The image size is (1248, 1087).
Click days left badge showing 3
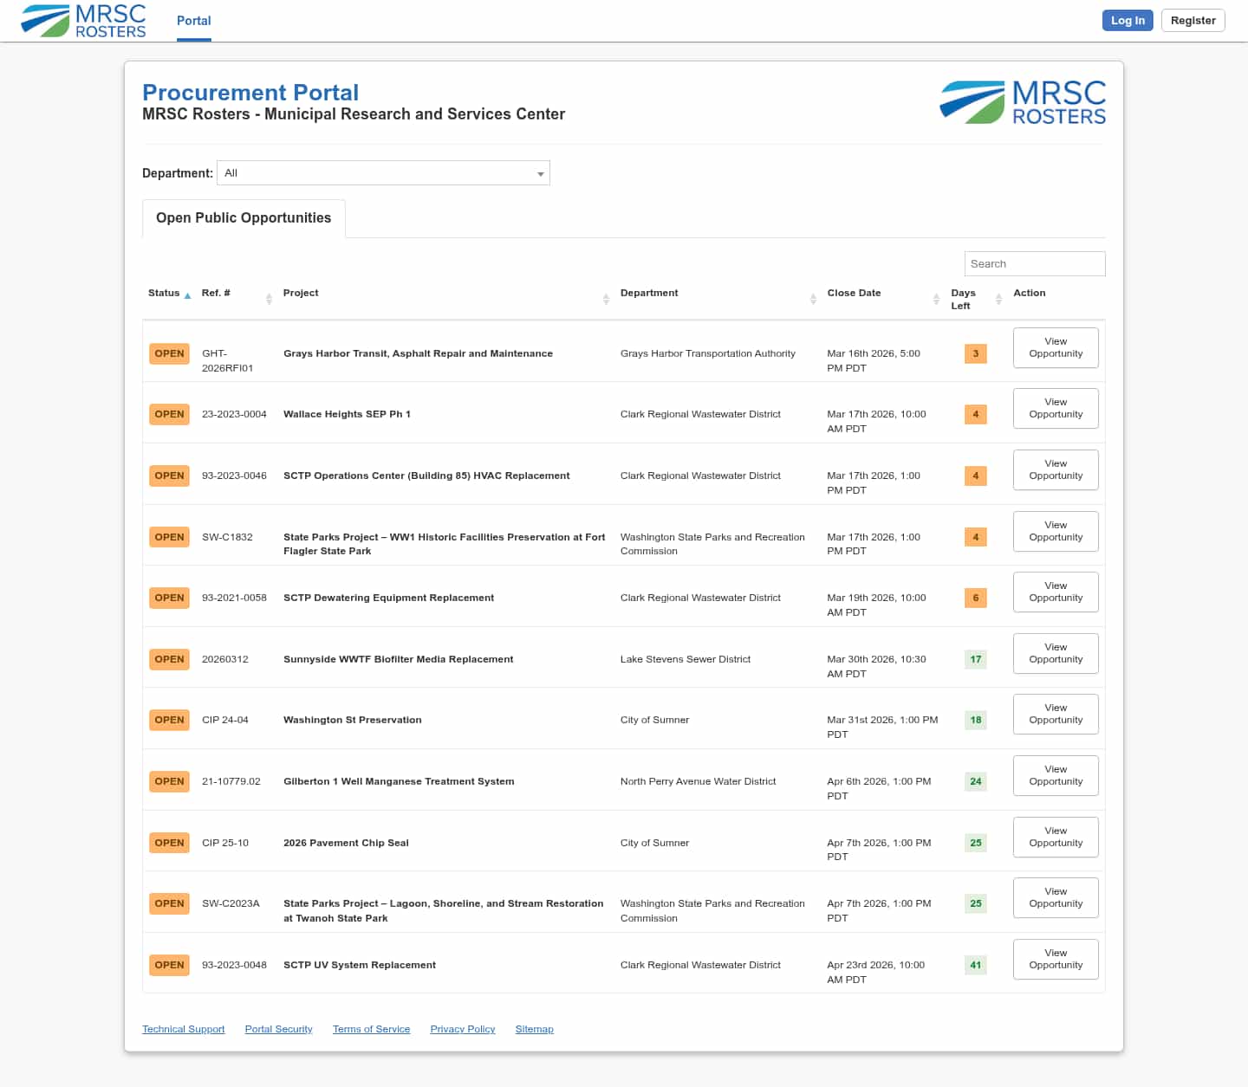click(x=976, y=353)
